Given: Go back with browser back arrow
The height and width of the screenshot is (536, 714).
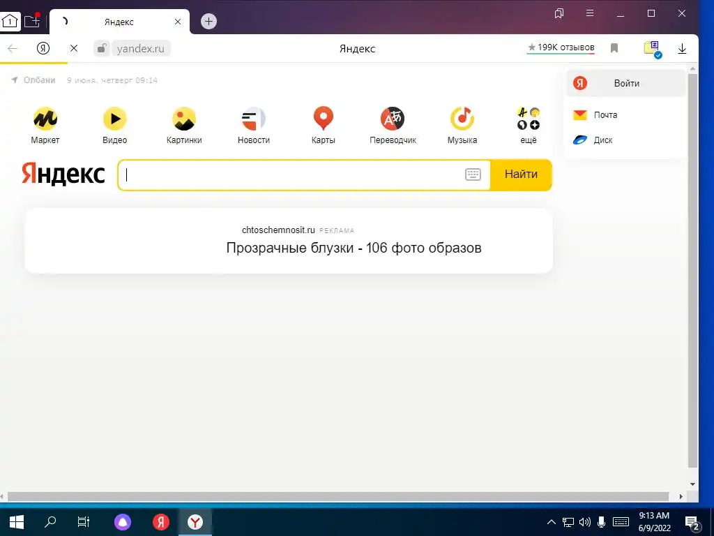Looking at the screenshot, I should pyautogui.click(x=13, y=48).
